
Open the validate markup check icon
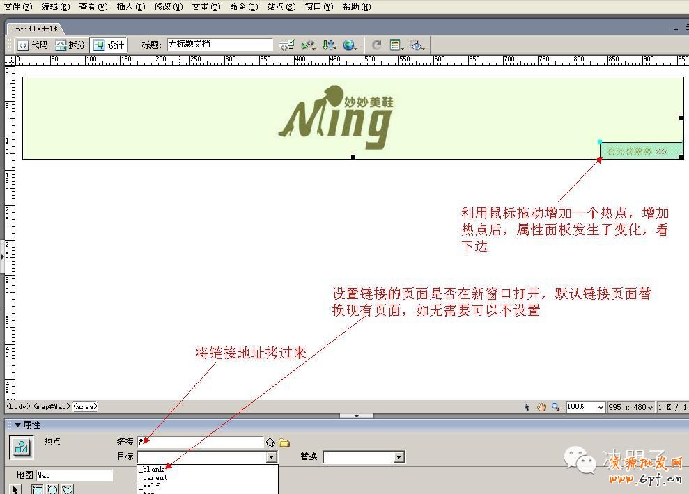tap(286, 45)
